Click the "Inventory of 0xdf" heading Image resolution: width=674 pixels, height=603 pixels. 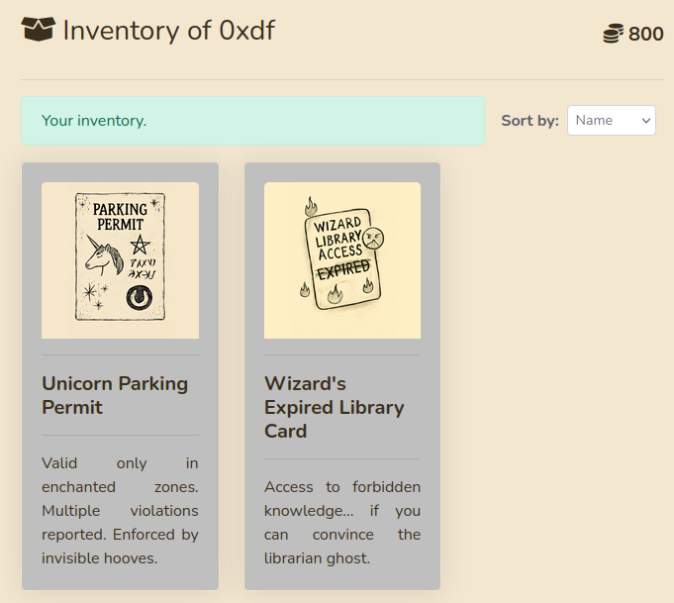coord(168,31)
